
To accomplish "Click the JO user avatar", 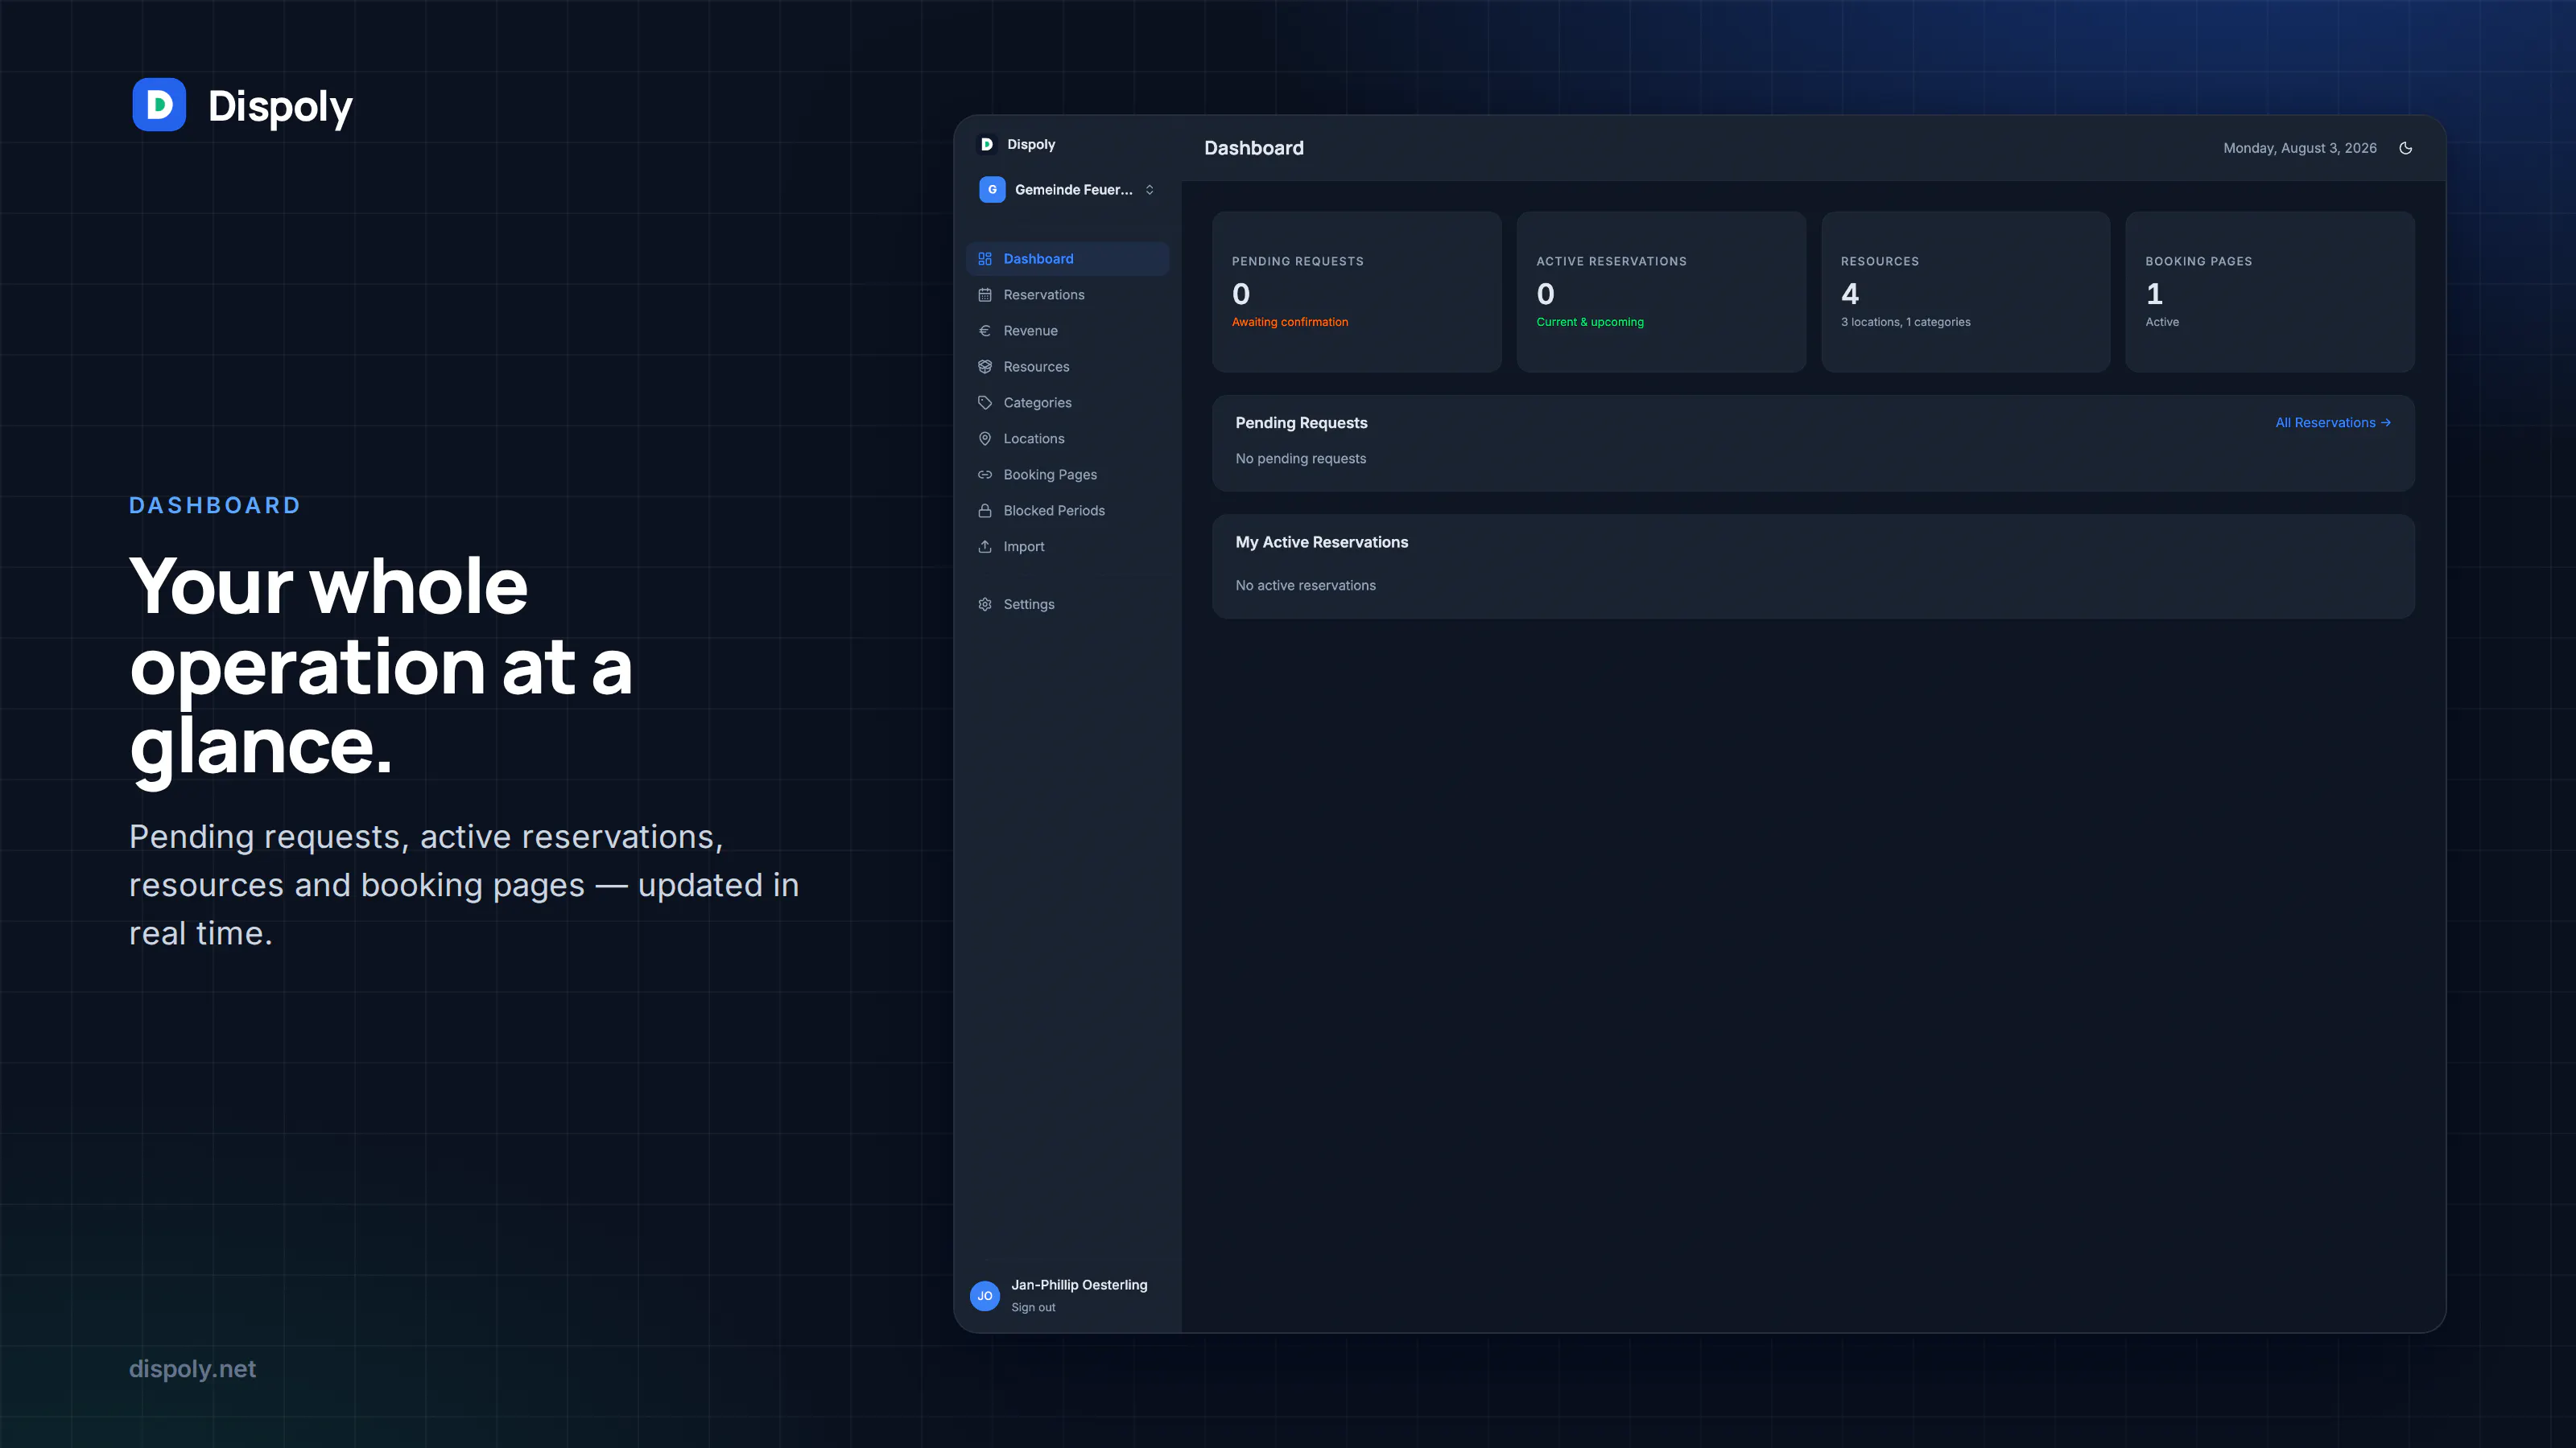I will coord(985,1296).
